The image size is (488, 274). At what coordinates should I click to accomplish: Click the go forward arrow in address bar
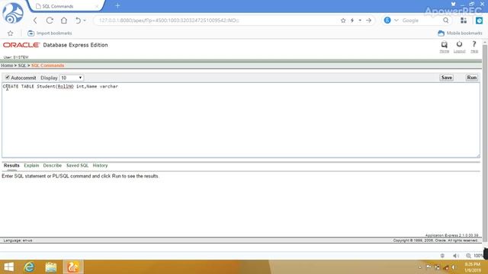tap(369, 21)
